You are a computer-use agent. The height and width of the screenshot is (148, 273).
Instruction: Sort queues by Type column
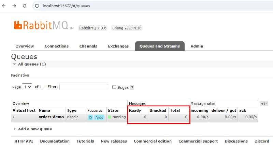point(72,110)
